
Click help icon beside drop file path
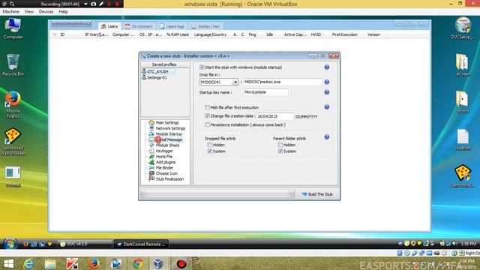pos(327,82)
